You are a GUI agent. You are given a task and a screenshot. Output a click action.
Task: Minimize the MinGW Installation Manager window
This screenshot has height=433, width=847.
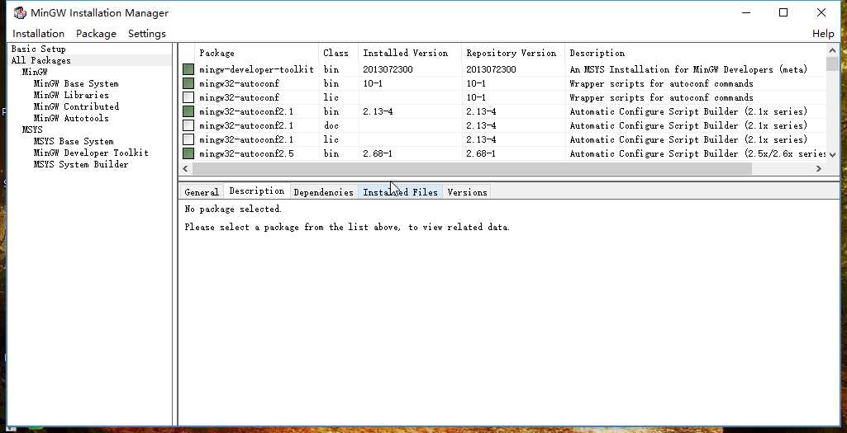tap(746, 13)
